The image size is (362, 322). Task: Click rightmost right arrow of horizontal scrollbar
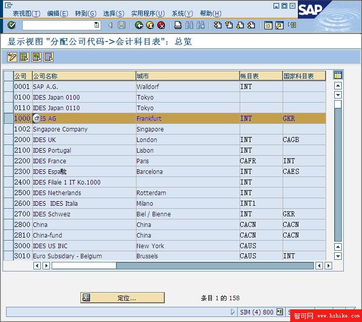[x=328, y=266]
